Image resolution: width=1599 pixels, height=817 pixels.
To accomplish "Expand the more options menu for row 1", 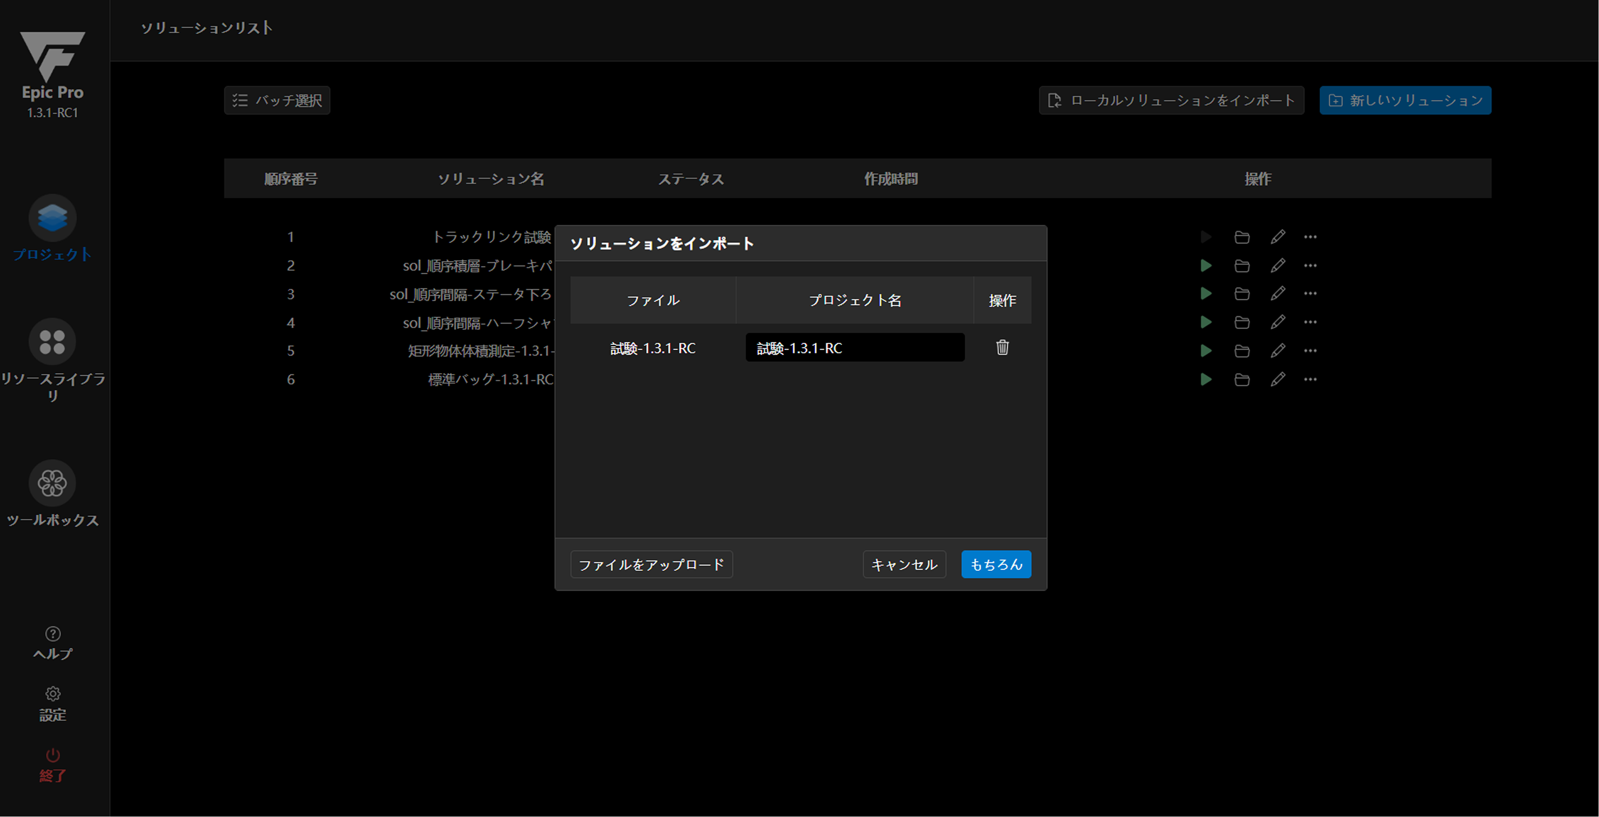I will tap(1310, 237).
